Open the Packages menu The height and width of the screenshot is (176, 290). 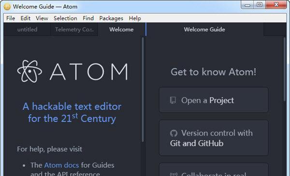[111, 18]
